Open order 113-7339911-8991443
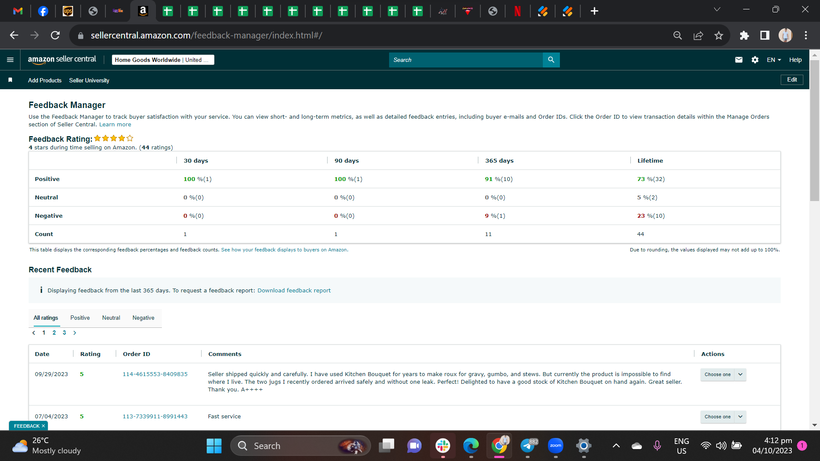Screen dimensions: 820x461 (x=155, y=417)
